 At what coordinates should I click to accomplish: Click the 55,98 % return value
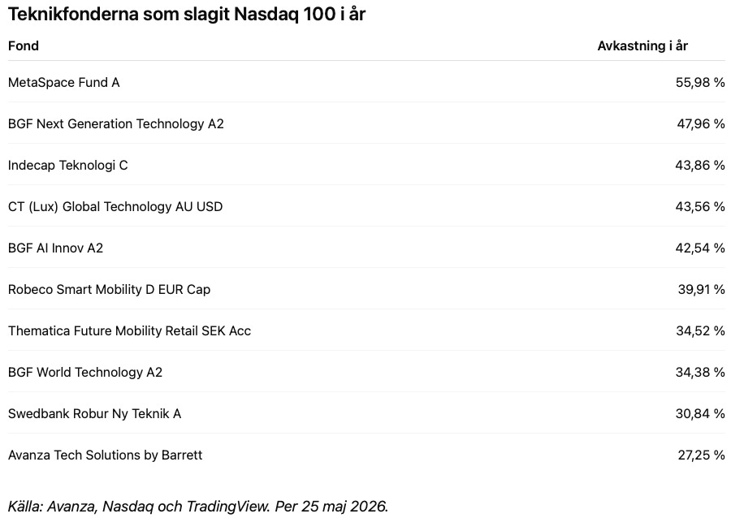[700, 83]
